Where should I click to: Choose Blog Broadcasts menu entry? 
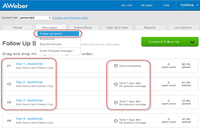coord(51,44)
